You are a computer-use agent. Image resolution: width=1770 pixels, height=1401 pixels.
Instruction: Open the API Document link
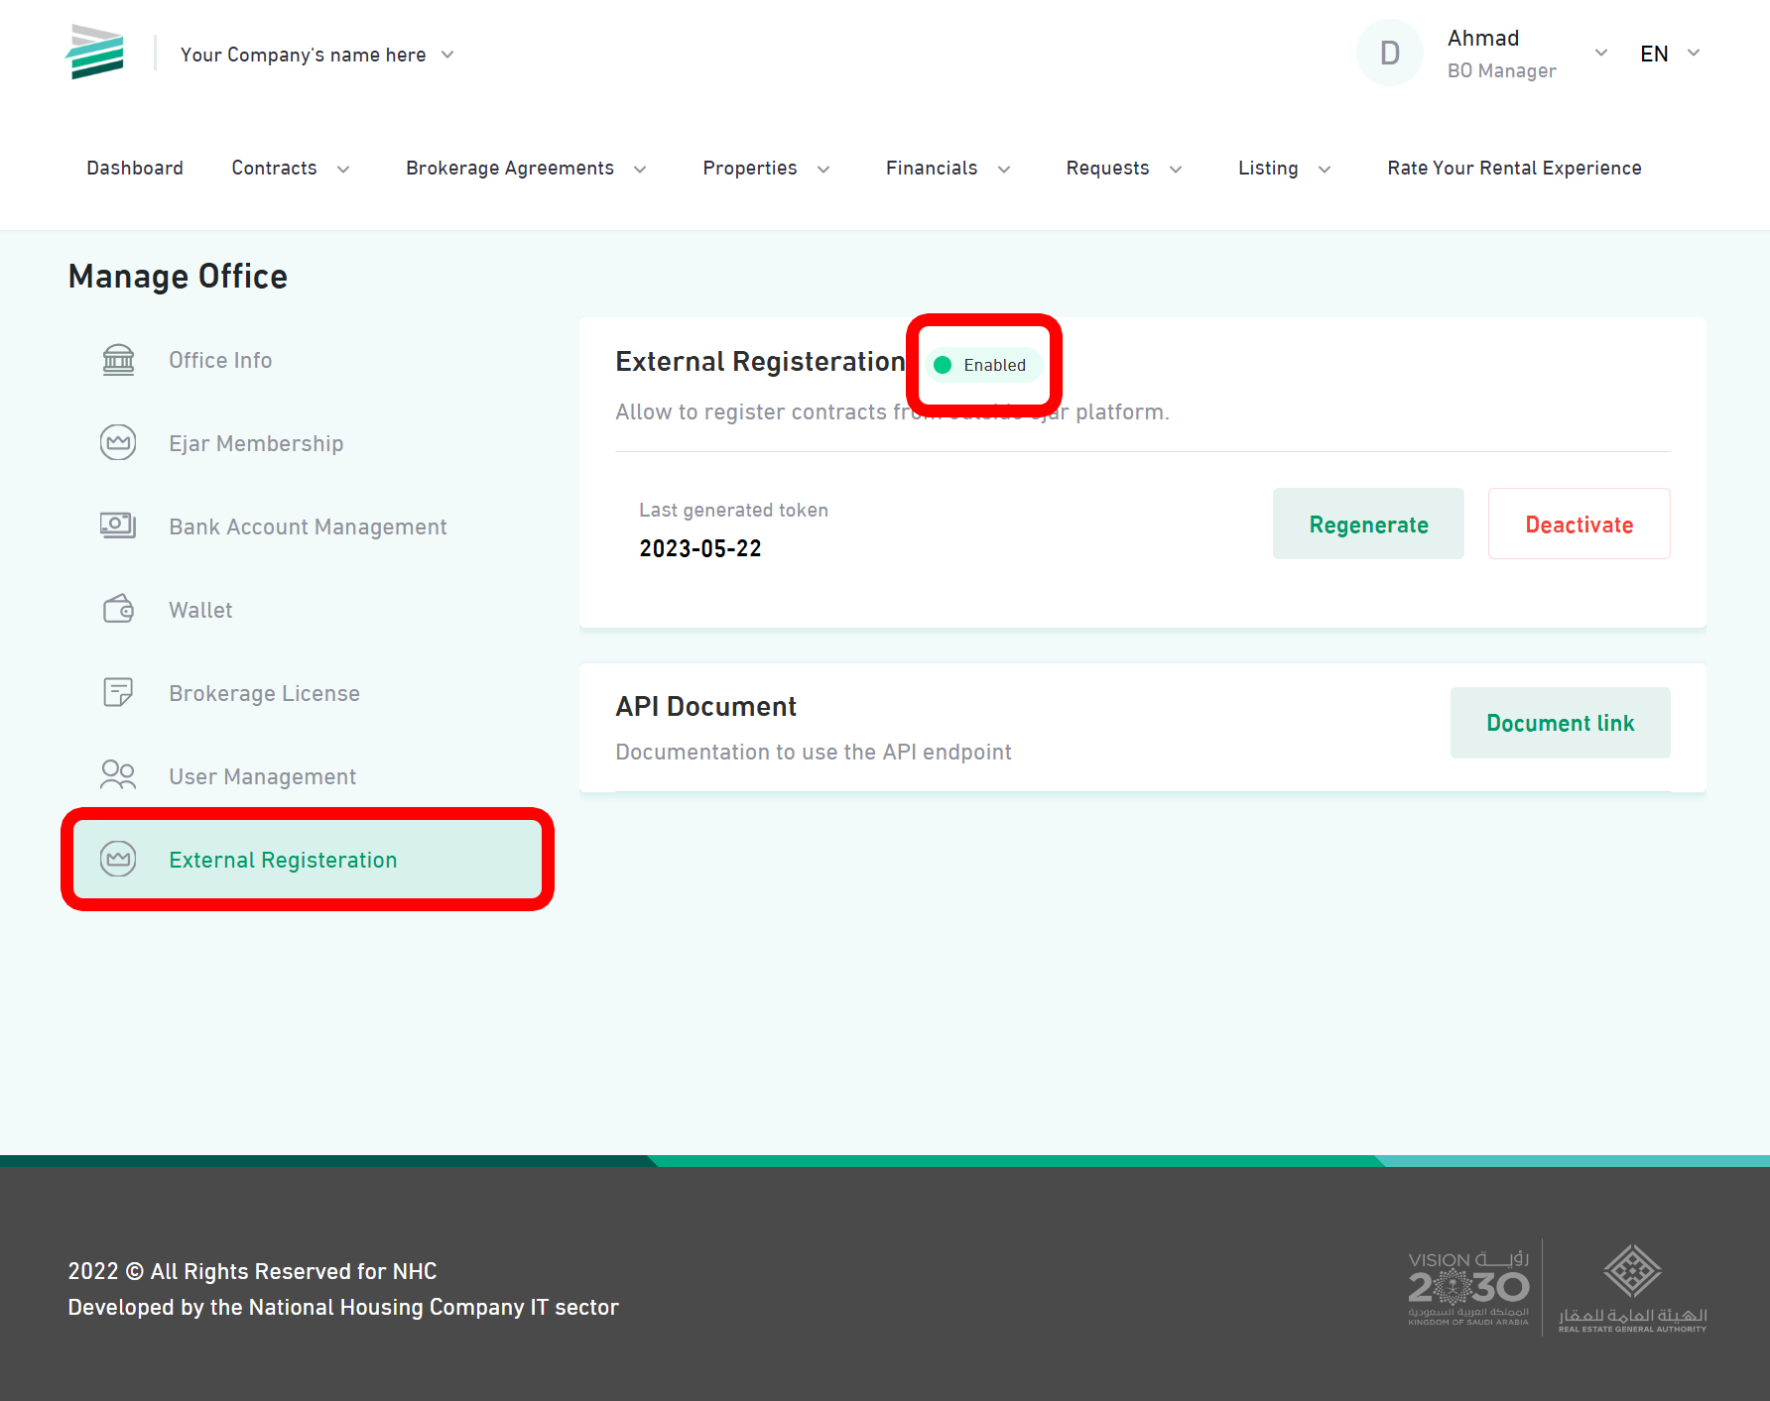1560,723
